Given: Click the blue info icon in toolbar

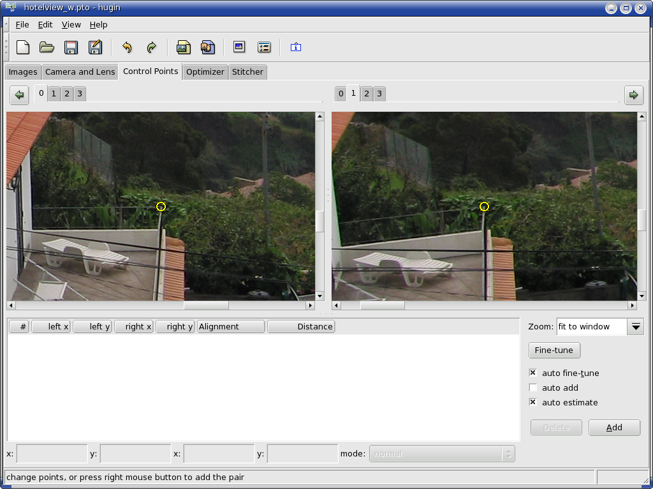Looking at the screenshot, I should [x=296, y=47].
